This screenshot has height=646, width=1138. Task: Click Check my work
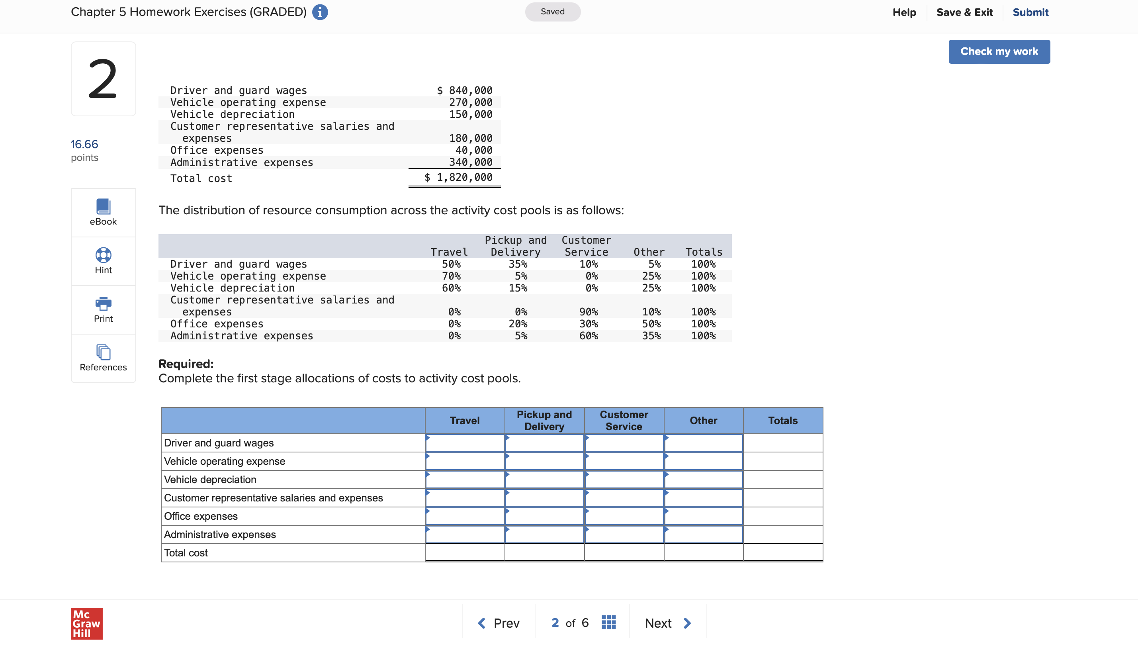(999, 51)
